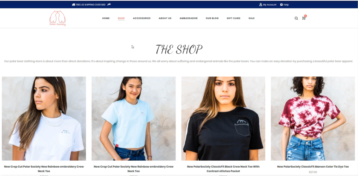Open the shopping cart icon
This screenshot has width=358, height=176.
click(x=304, y=18)
